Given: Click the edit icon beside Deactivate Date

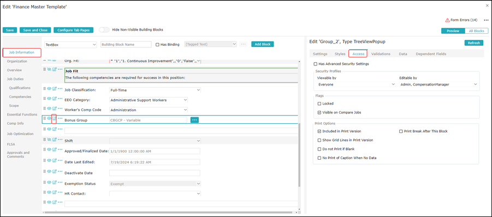Looking at the screenshot, I should 54,172.
